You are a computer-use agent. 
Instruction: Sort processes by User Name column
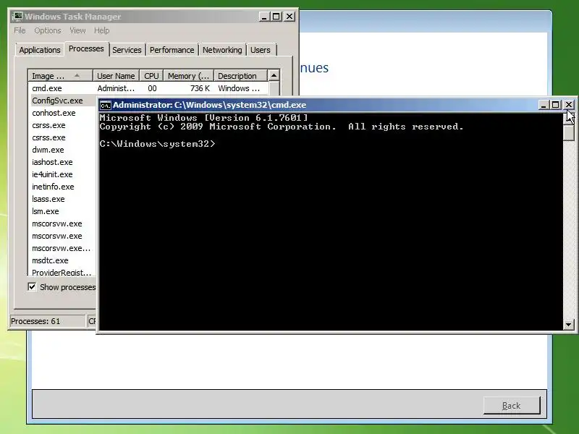(116, 76)
